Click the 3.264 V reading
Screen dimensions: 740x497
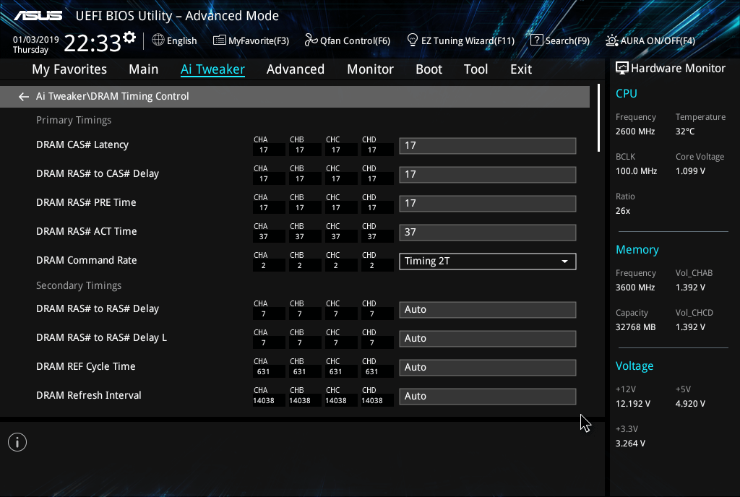pos(630,444)
